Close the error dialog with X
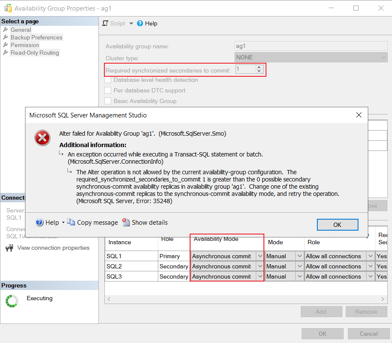Viewport: 392px width, 343px height. coord(359,115)
